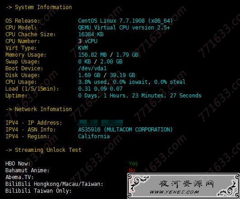Click the blurred IPV4 IP address

tap(100, 123)
